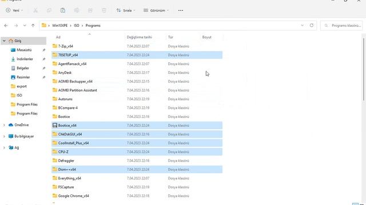Open the three-dots more options menu
This screenshot has height=205, width=366.
(181, 10)
